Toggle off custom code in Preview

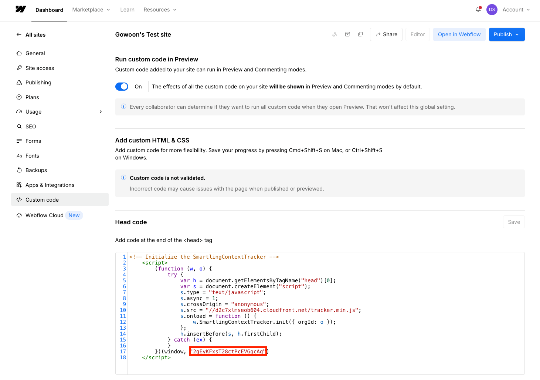122,87
